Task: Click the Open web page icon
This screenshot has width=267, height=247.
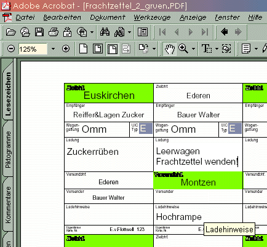Action: (x=25, y=32)
